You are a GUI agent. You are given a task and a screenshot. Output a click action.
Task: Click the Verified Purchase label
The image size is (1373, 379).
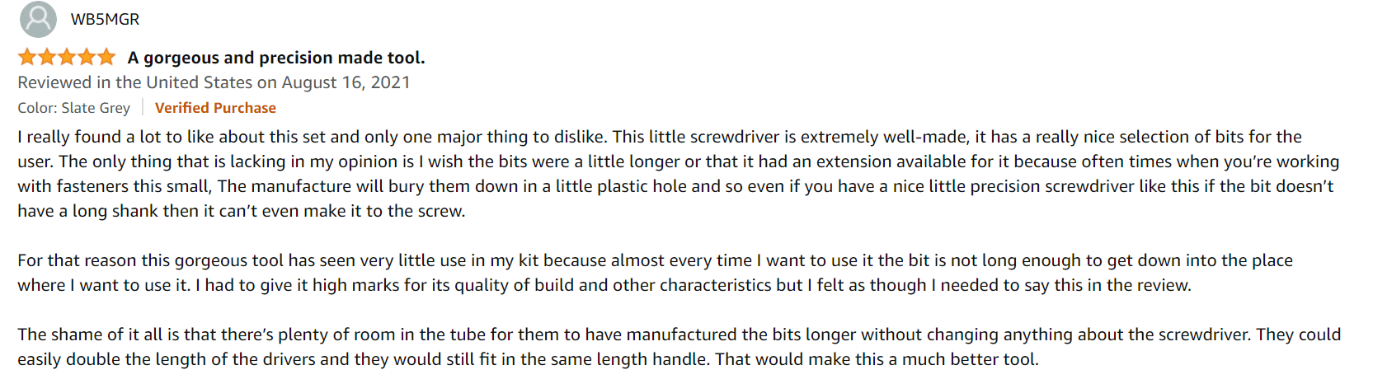point(215,108)
